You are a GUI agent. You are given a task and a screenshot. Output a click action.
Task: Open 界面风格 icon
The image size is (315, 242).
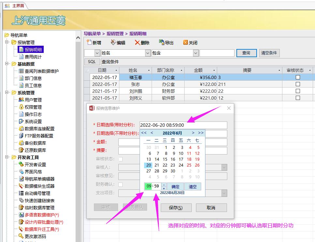[x=21, y=171]
